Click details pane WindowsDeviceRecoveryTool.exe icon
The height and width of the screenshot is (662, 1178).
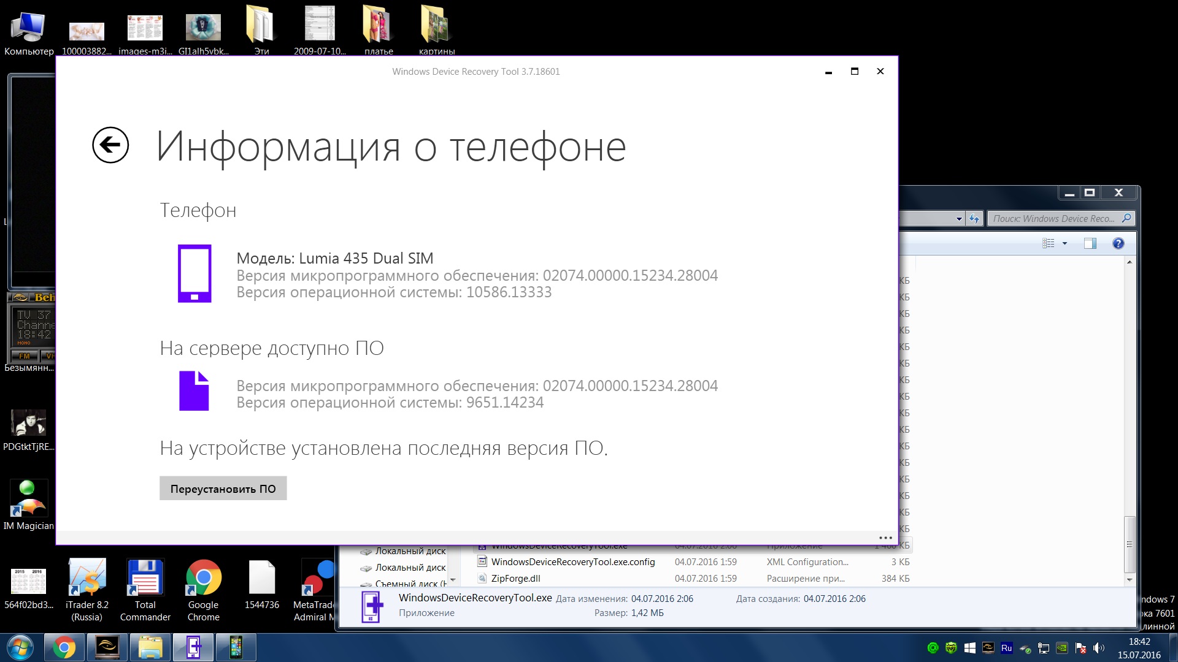(372, 606)
